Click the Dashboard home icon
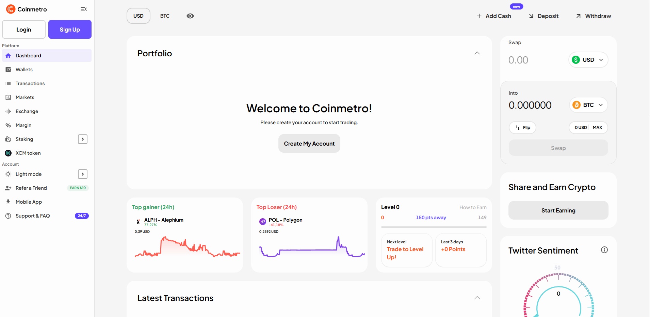The height and width of the screenshot is (317, 650). [x=8, y=56]
